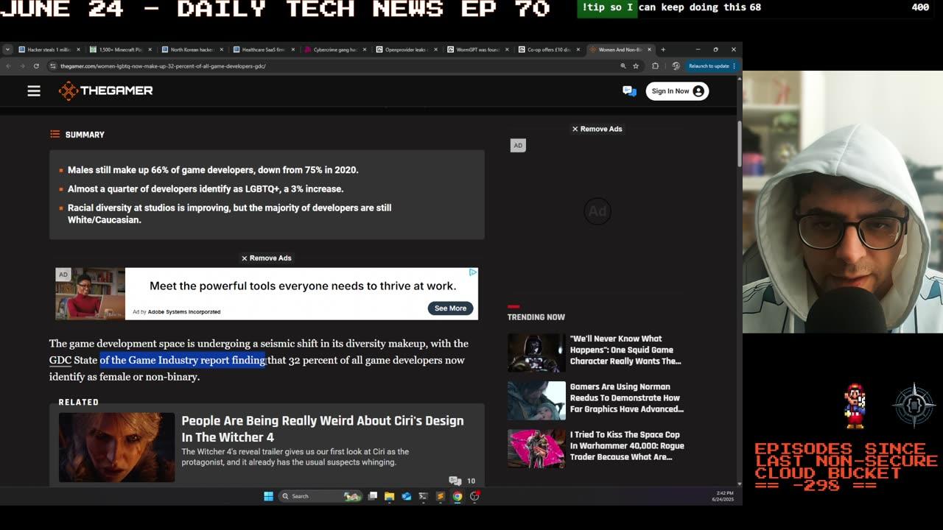The image size is (943, 530).
Task: Open the Terminal taskbar icon
Action: (x=423, y=496)
